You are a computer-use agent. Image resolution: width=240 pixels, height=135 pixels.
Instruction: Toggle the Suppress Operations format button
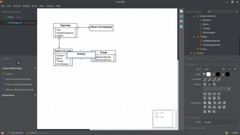209,98
